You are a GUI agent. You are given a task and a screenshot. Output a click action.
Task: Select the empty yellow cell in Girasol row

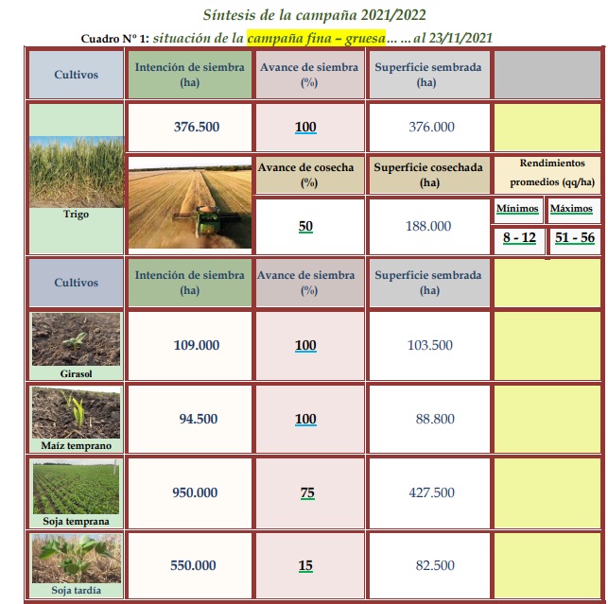547,346
